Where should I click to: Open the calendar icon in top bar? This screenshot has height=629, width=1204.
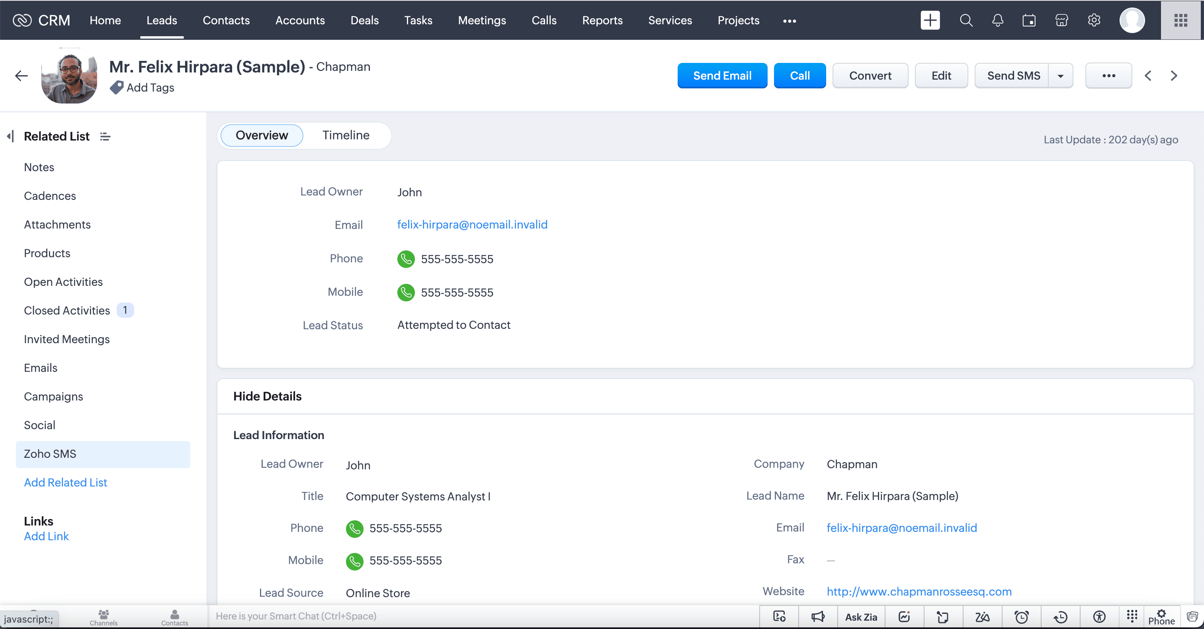1029,21
